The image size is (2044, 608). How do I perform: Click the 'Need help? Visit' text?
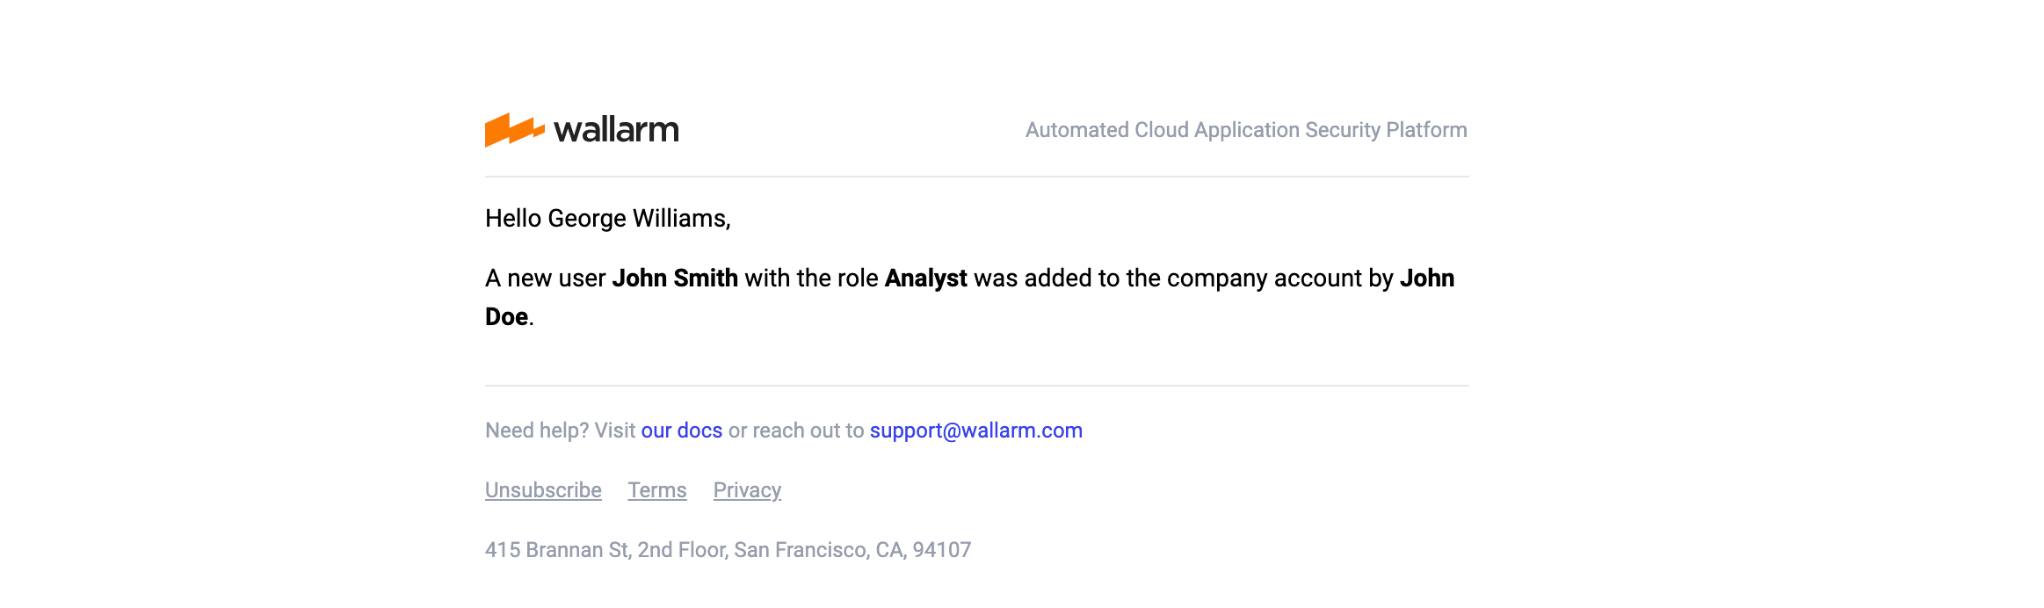point(560,431)
